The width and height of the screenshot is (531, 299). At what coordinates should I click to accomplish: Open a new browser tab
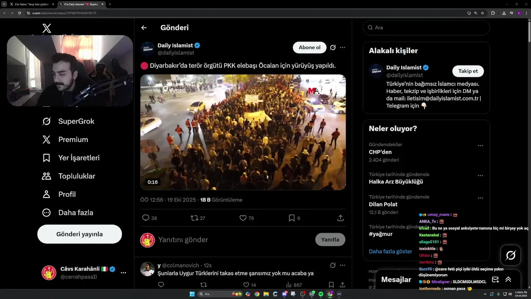pos(110,4)
